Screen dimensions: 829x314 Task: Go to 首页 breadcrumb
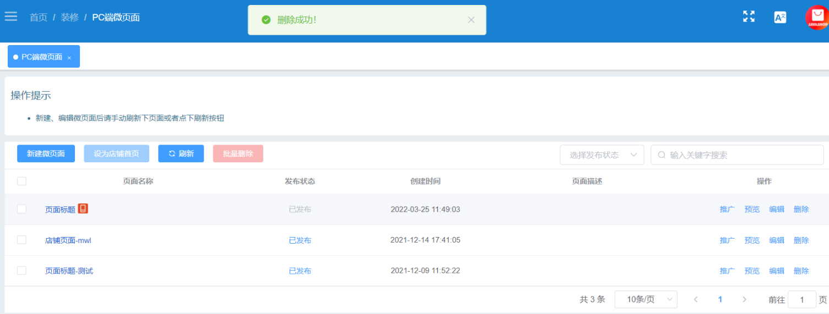[x=39, y=18]
